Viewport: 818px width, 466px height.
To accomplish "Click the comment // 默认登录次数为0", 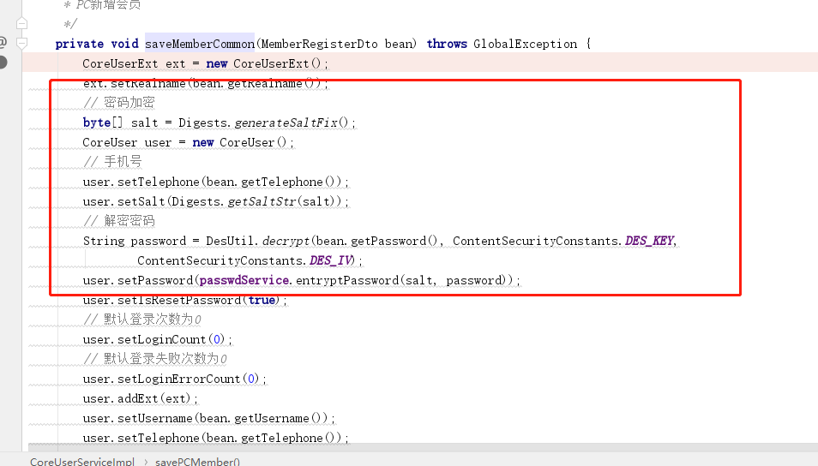I will 141,320.
